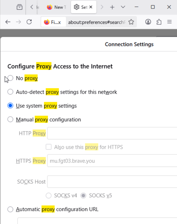Viewport: 177px width, 224px height.
Task: Enable Automatic proxy configuration URL option
Action: click(x=11, y=209)
